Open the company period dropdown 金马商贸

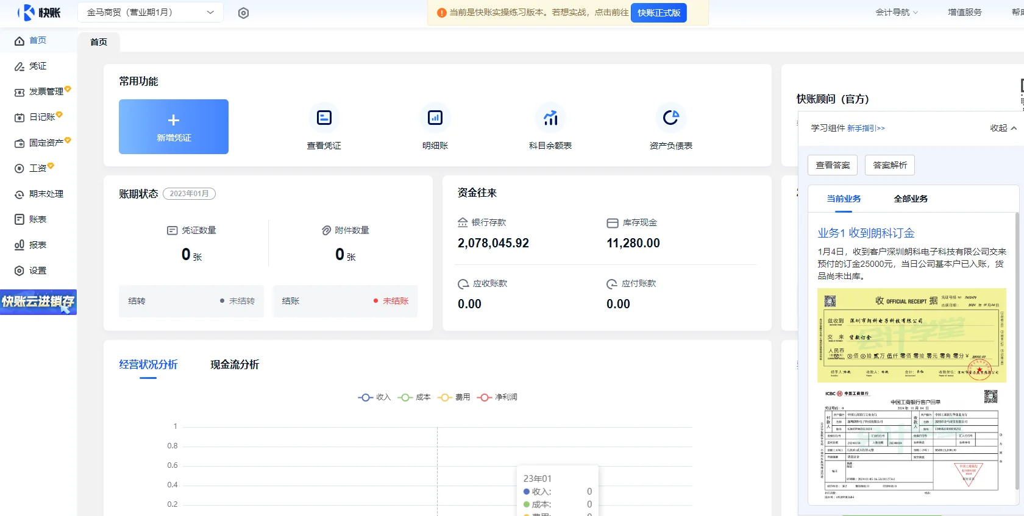point(151,12)
